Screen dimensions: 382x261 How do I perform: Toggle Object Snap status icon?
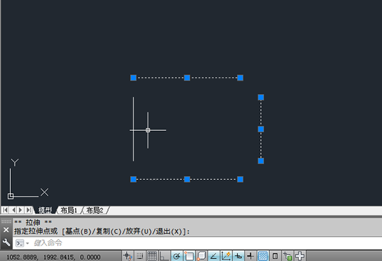189,256
